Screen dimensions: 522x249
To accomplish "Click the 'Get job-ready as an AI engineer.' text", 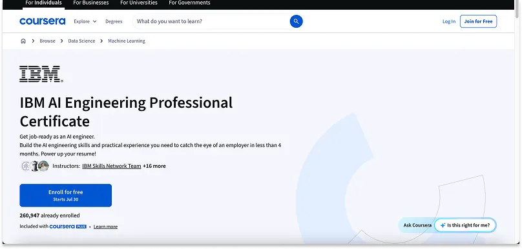I will pyautogui.click(x=57, y=137).
